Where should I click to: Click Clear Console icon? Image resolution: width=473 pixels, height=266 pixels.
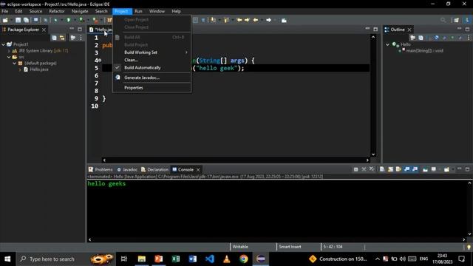coord(382,169)
